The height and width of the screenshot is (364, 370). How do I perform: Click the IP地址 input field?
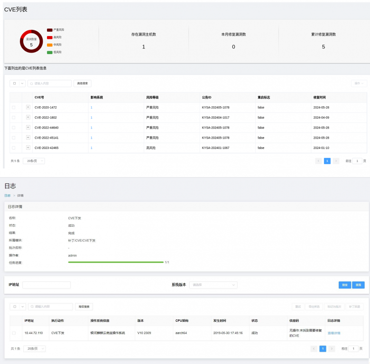coord(46,285)
